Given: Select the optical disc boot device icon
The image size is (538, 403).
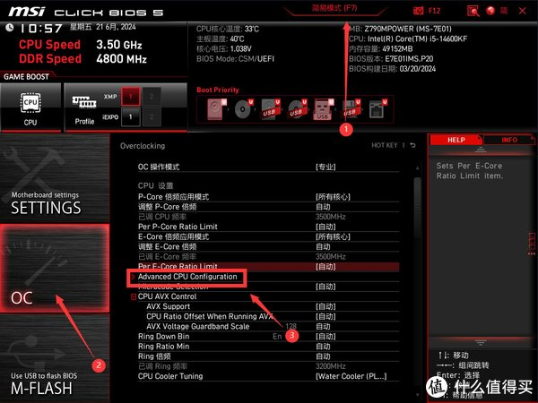Looking at the screenshot, I should click(244, 109).
